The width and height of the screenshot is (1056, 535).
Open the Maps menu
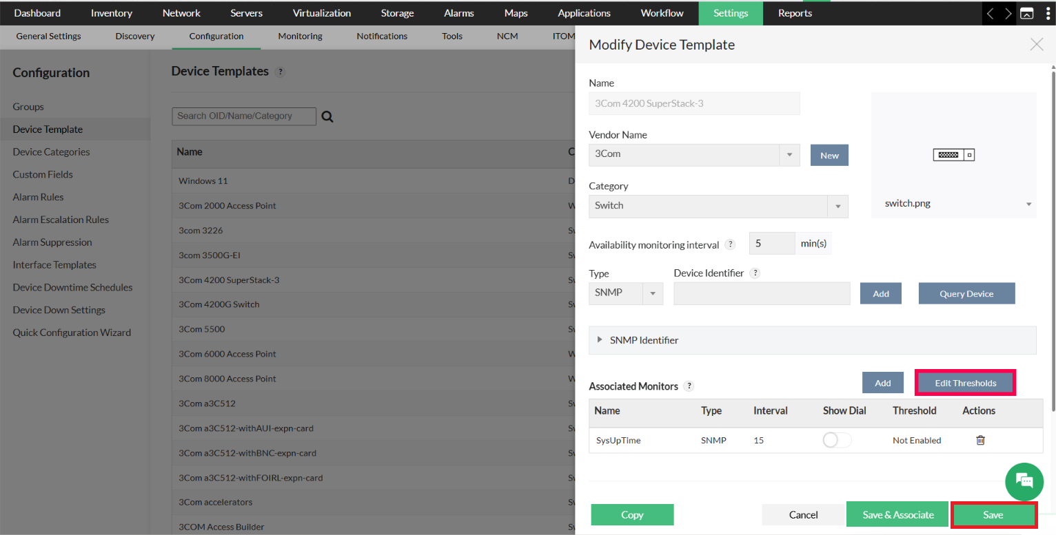pos(516,13)
